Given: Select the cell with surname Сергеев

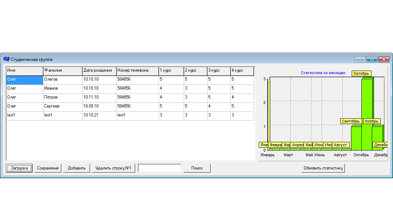Looking at the screenshot, I should (63, 107).
